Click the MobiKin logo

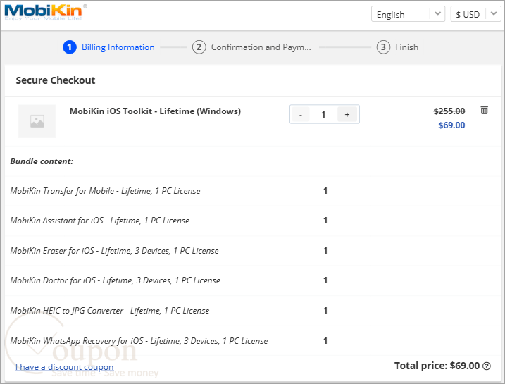[x=45, y=12]
